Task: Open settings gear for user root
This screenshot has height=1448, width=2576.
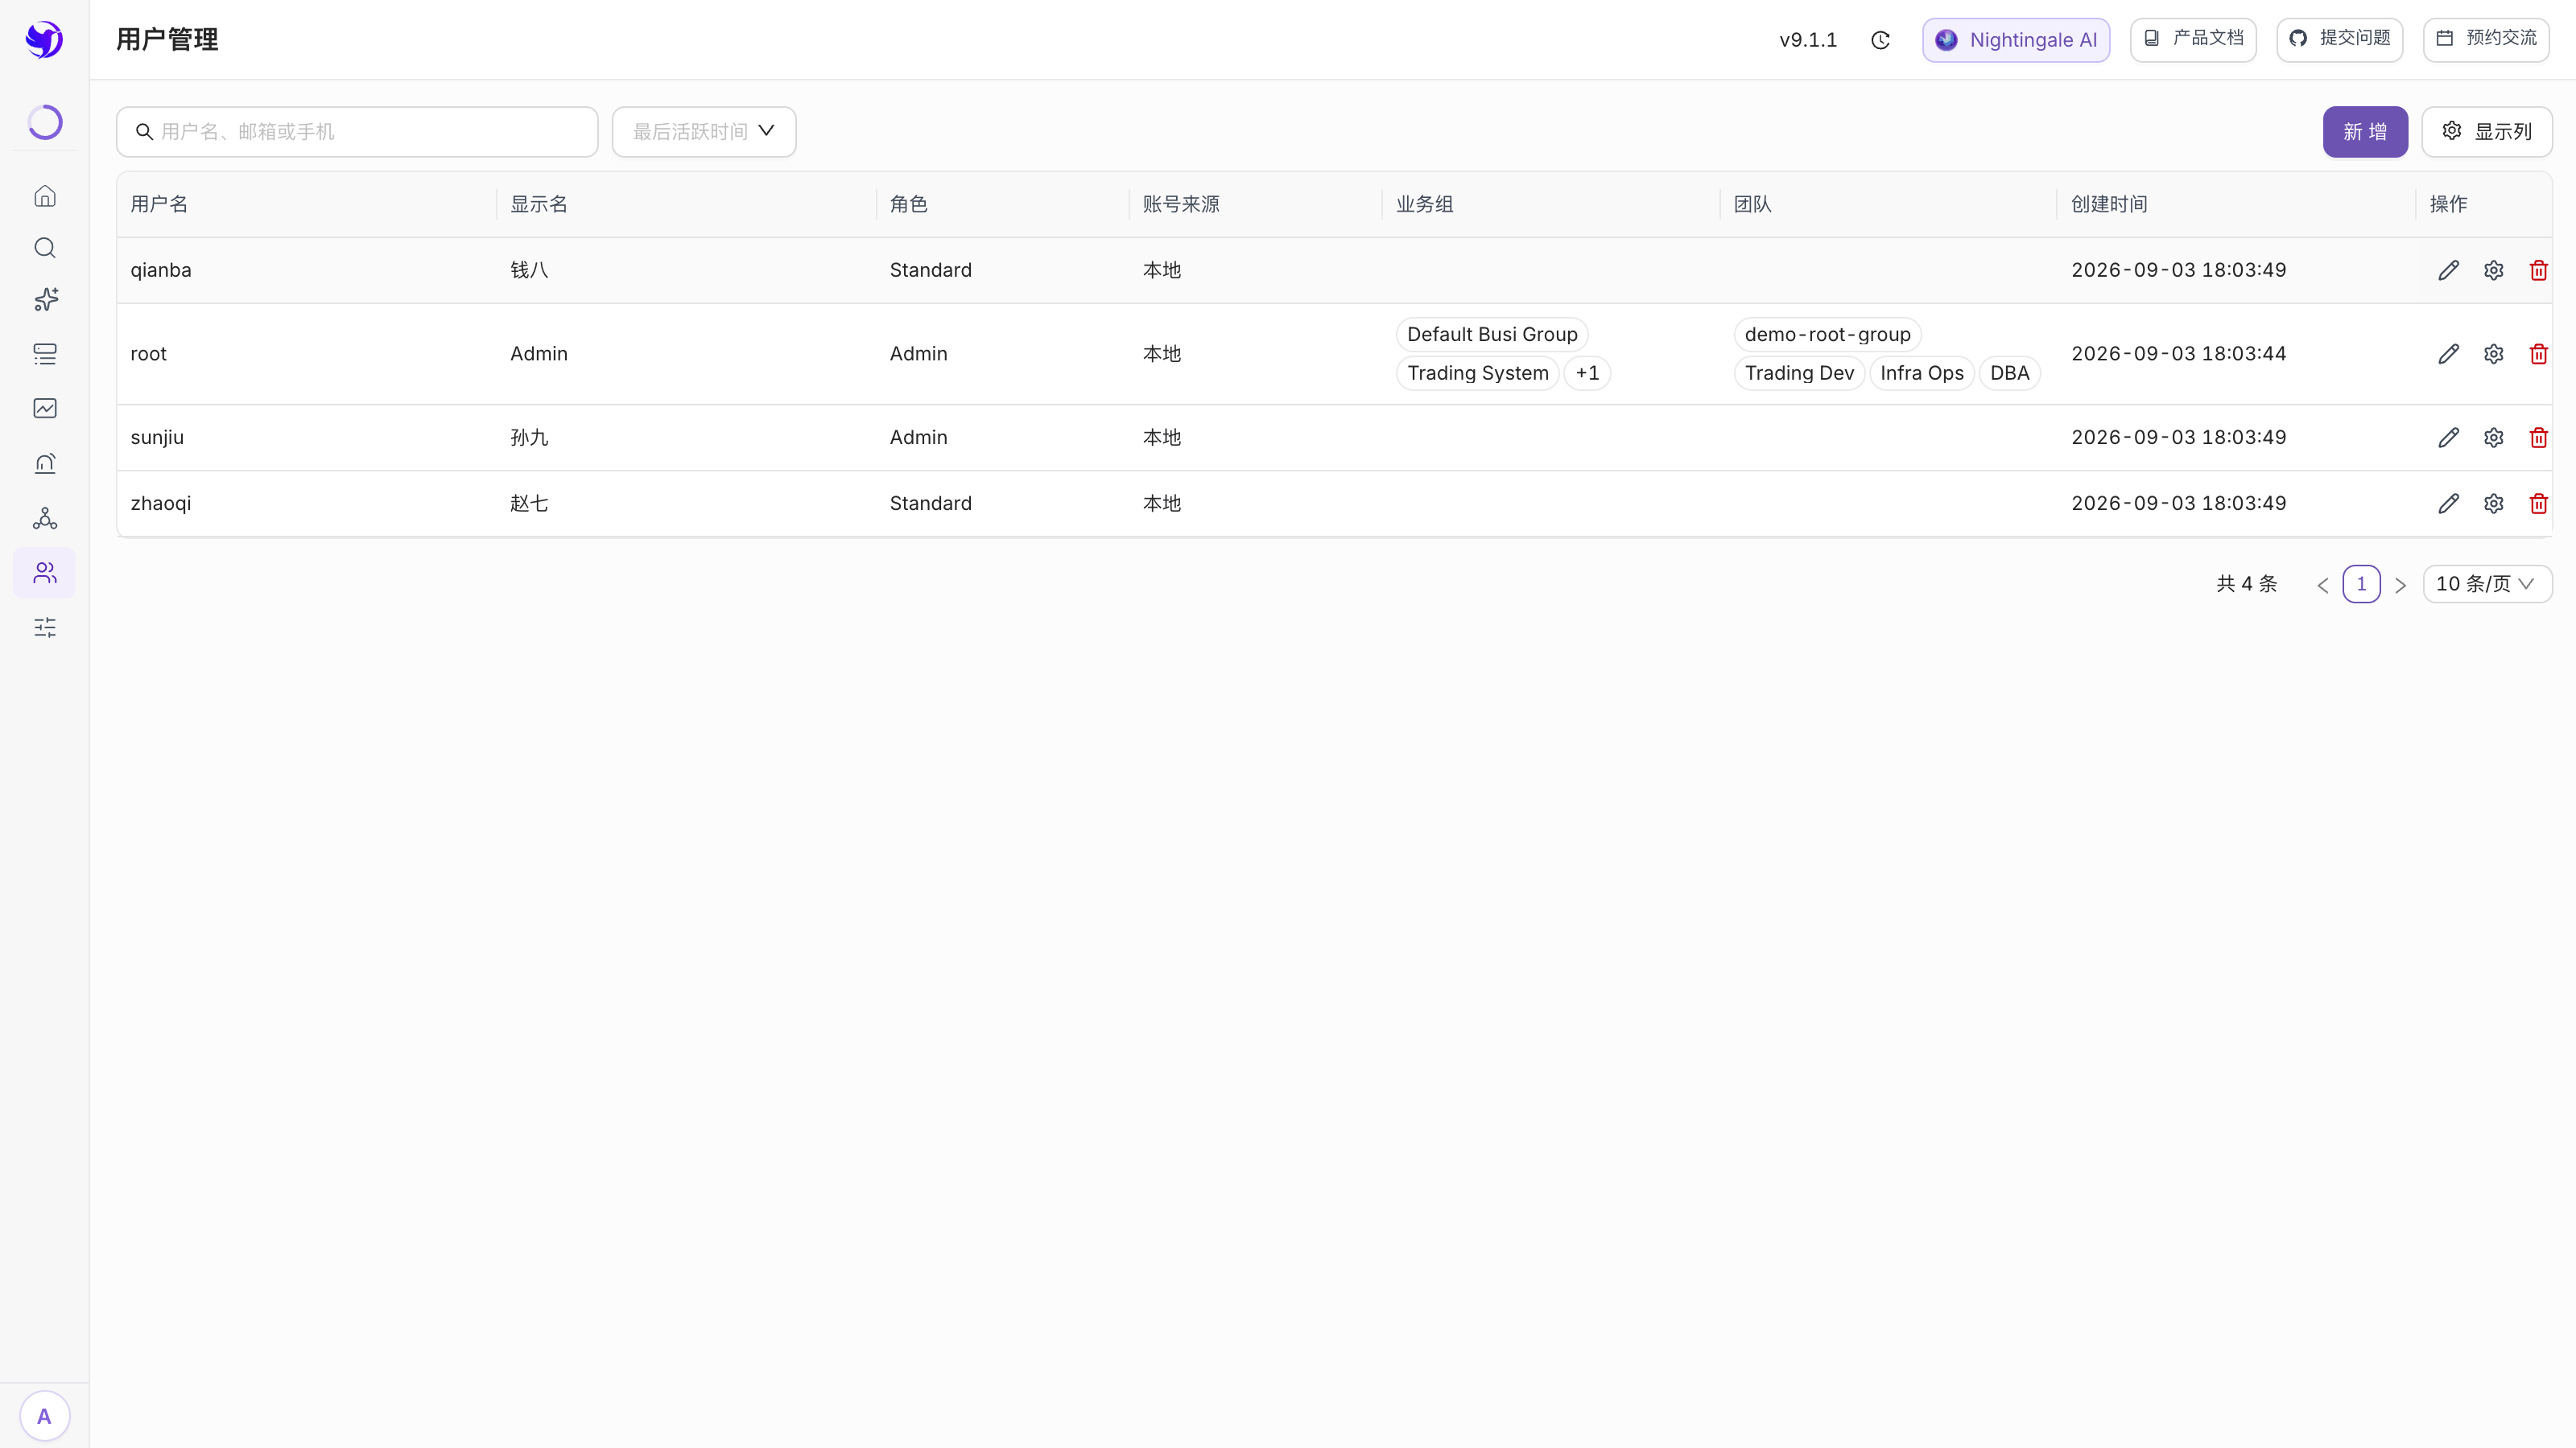Action: (2494, 354)
